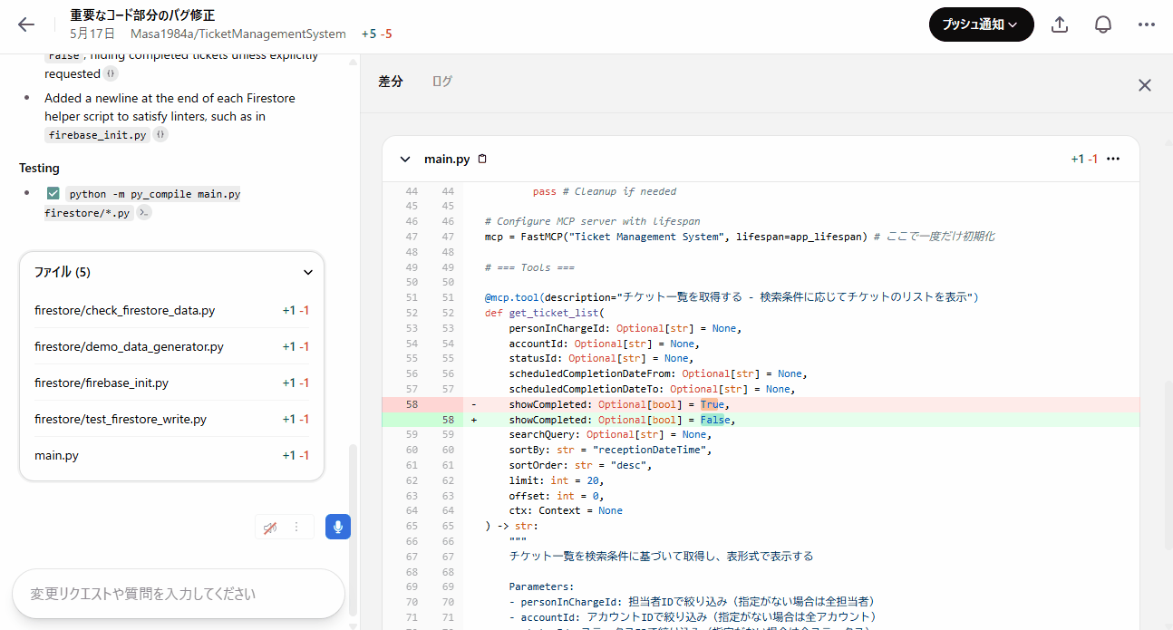
Task: Click the change request input field
Action: [179, 594]
